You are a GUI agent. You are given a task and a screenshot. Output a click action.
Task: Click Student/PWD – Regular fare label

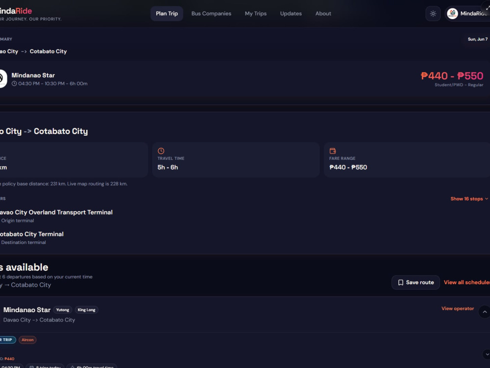(459, 85)
